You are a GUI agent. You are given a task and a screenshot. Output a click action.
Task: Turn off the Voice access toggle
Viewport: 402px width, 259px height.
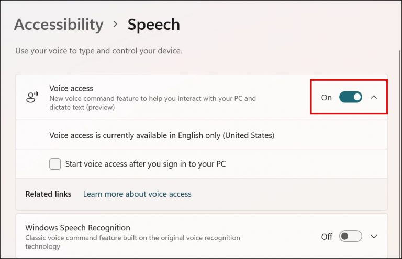click(350, 97)
